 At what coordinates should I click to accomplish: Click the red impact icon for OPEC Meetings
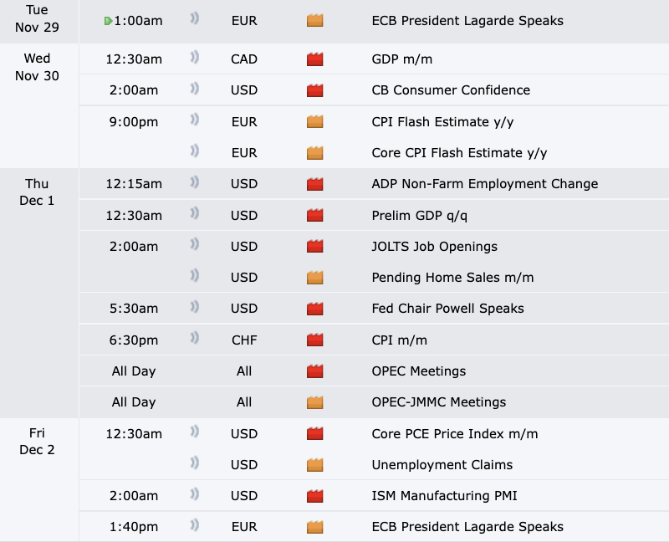pyautogui.click(x=315, y=371)
